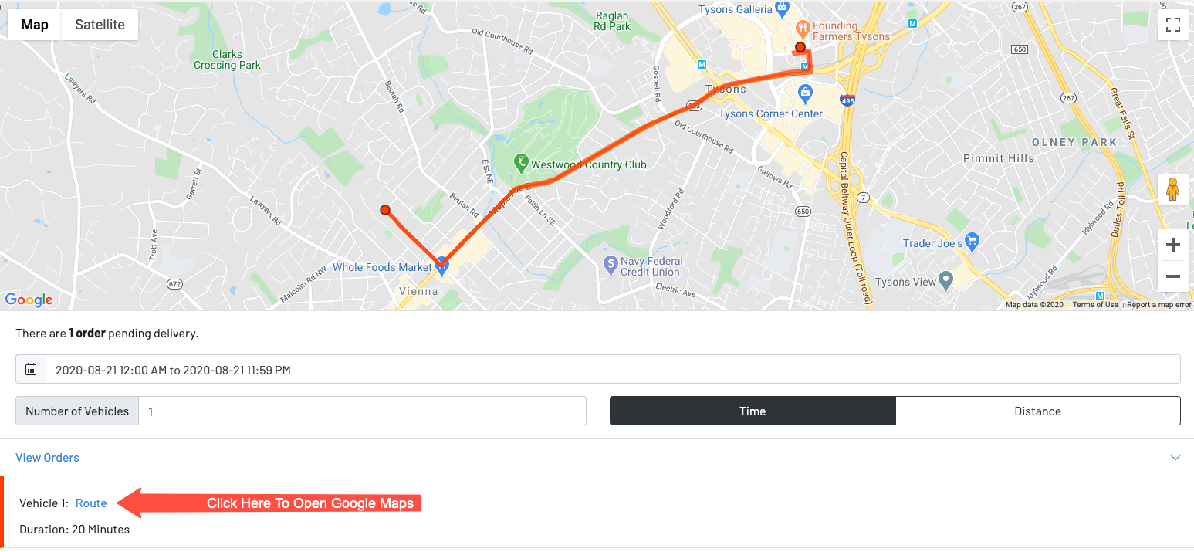Optimize route by Distance
Image resolution: width=1194 pixels, height=552 pixels.
(x=1037, y=411)
